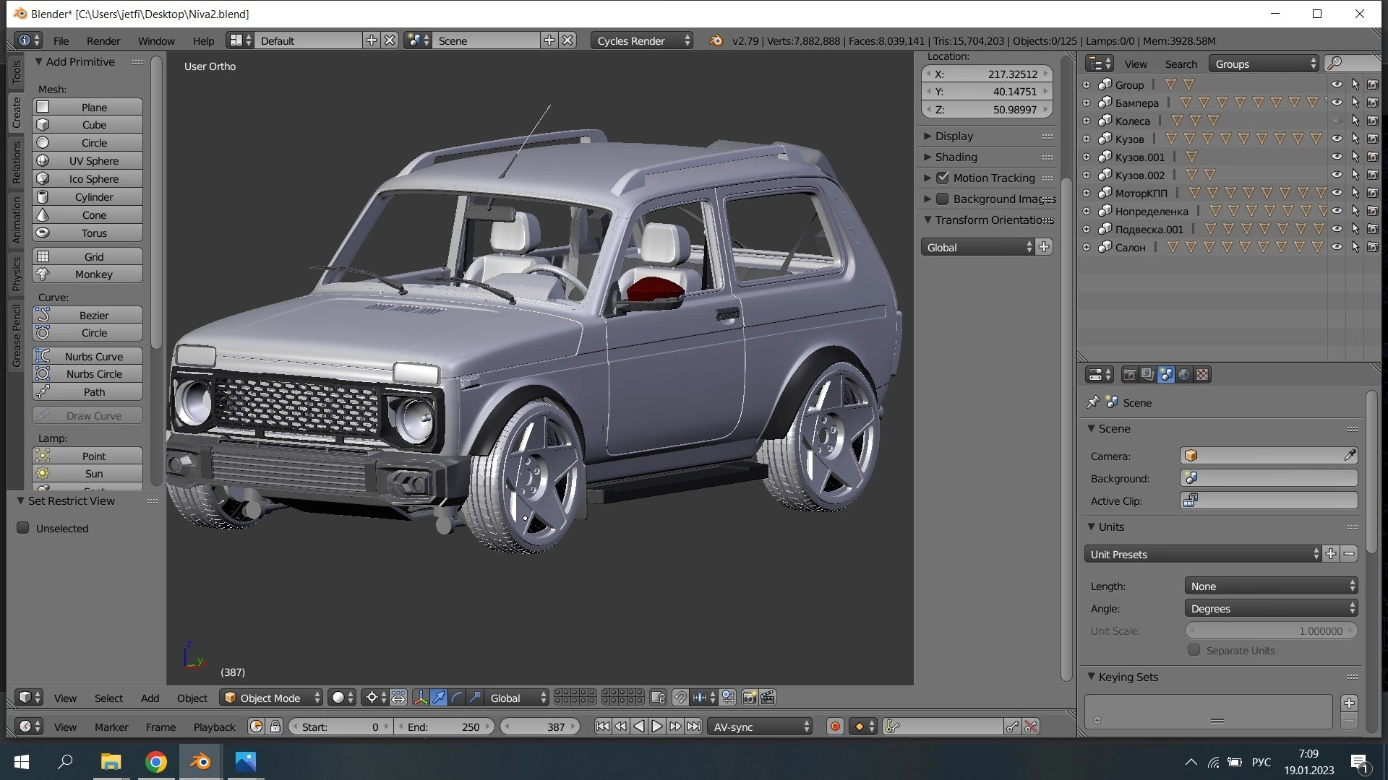Click the Cube mesh button
1388x780 pixels.
(x=87, y=125)
